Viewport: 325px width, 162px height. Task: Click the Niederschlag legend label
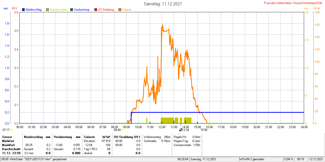click(34, 10)
